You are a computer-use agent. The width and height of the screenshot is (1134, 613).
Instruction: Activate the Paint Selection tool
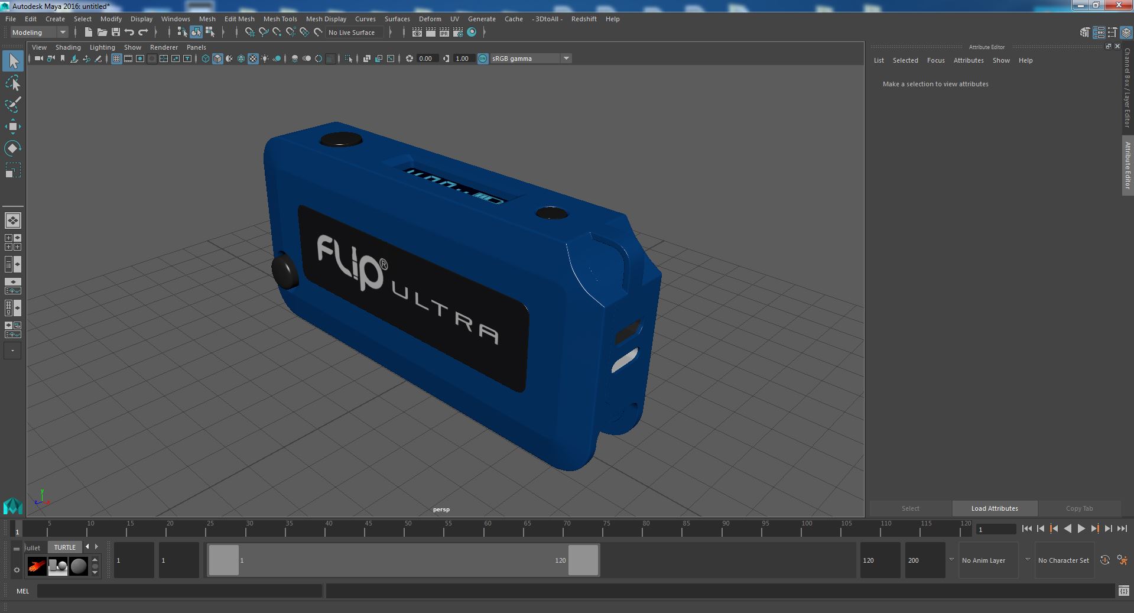(x=13, y=105)
